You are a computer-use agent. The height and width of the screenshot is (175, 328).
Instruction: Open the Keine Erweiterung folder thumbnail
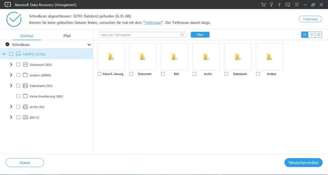click(x=111, y=57)
